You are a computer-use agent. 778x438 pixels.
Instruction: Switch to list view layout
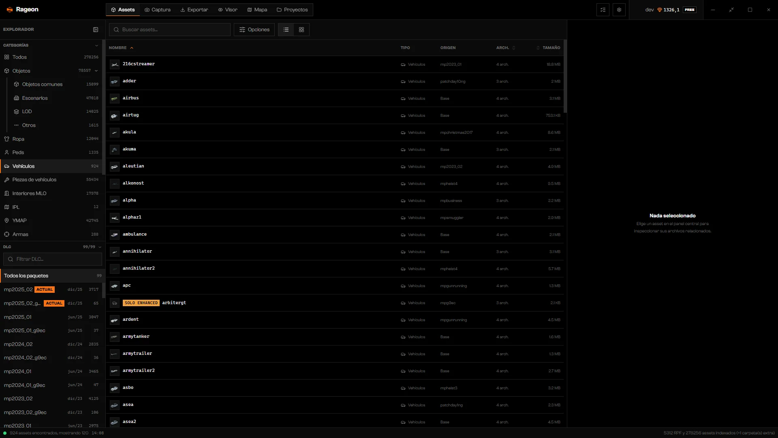[286, 30]
